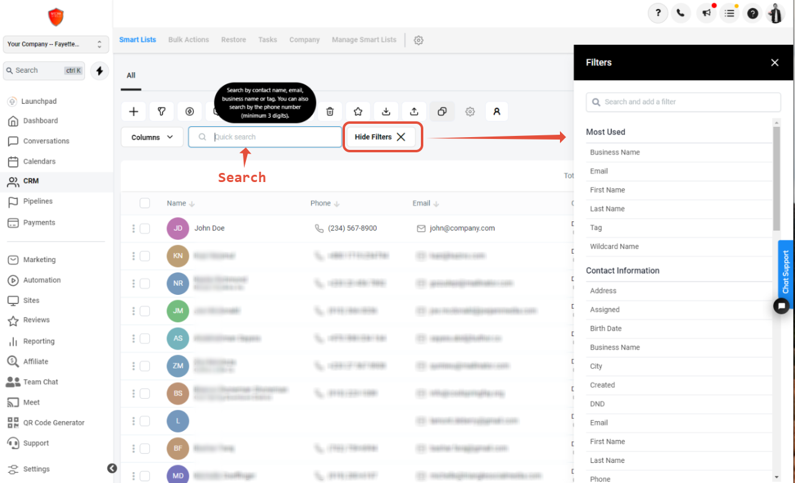Open the Manage Smart Lists tab
This screenshot has width=795, height=483.
pyautogui.click(x=364, y=40)
